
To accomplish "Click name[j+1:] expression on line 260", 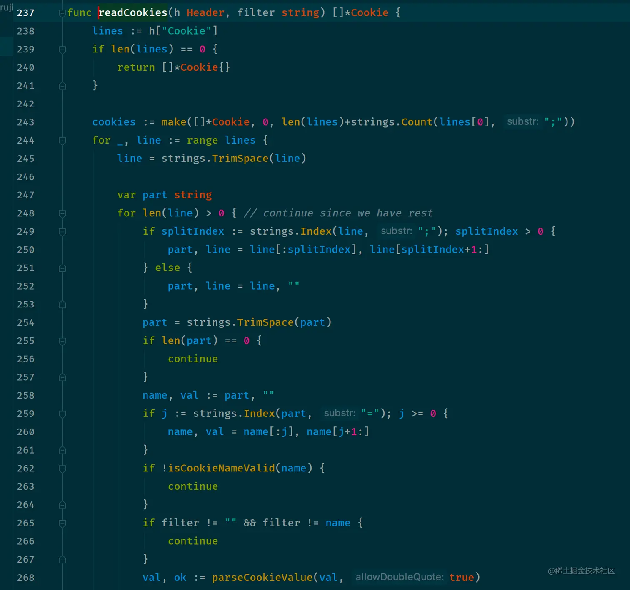I will point(338,432).
